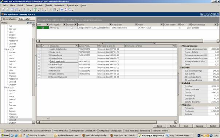Screen dimensions: 220x138
Task: Check the box for Paulina Naczelna
Action: coord(39,74)
